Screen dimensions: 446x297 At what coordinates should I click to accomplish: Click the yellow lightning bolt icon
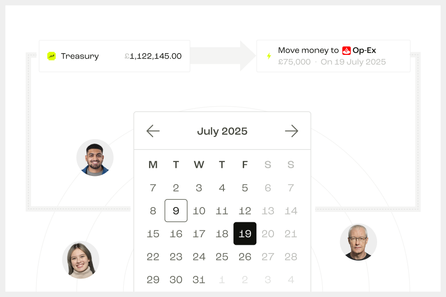pyautogui.click(x=269, y=56)
